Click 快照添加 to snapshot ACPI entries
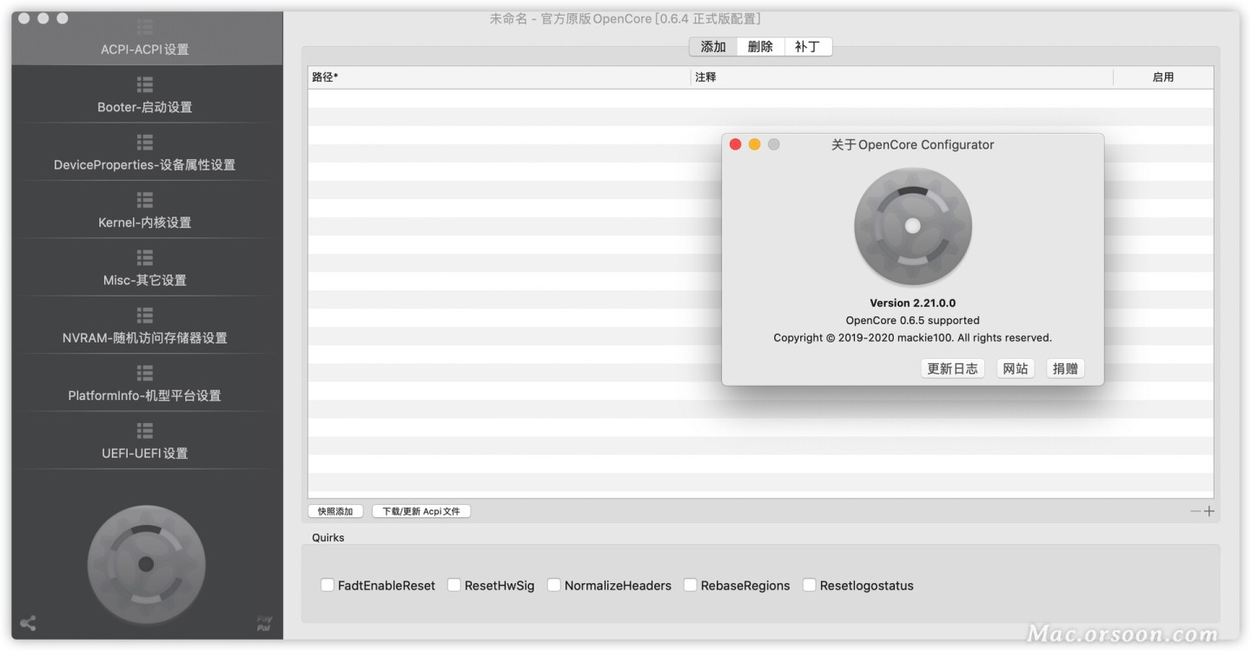 click(335, 510)
